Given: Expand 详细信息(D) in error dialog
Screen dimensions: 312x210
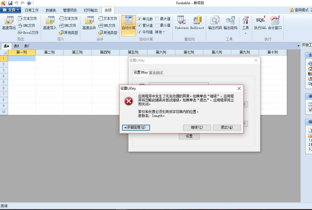Looking at the screenshot, I should click(136, 127).
